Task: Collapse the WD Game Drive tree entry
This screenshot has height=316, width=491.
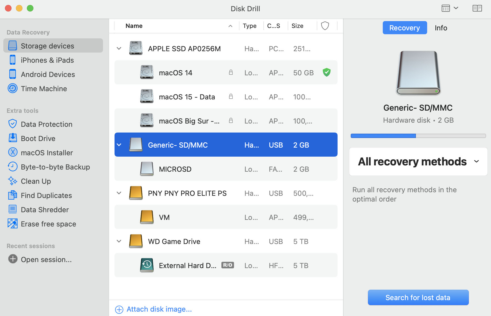Action: coord(119,241)
